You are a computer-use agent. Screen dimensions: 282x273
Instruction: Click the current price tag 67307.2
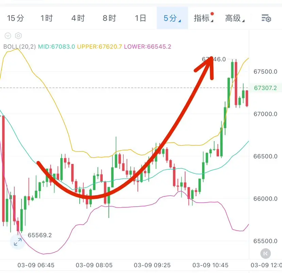tap(265, 88)
